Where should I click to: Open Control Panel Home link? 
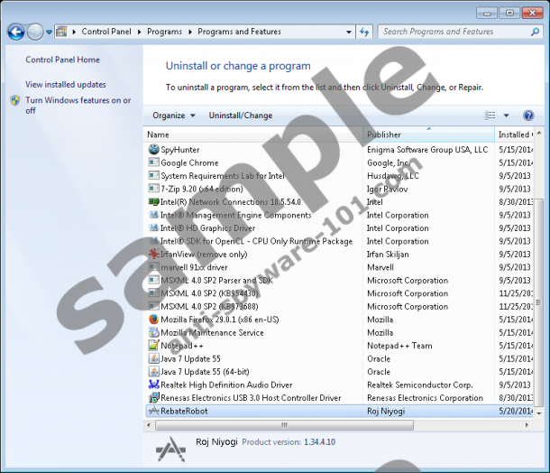(x=62, y=60)
